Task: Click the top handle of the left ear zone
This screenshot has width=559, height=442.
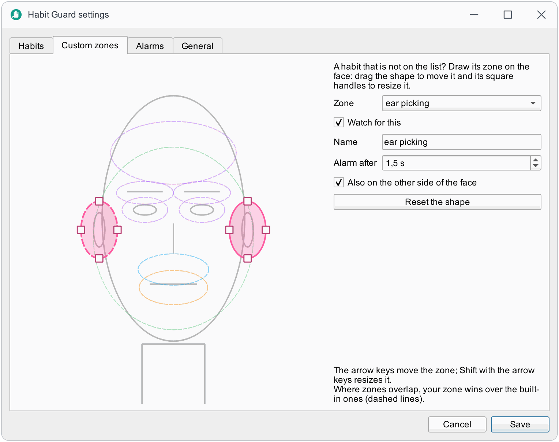Action: (99, 201)
